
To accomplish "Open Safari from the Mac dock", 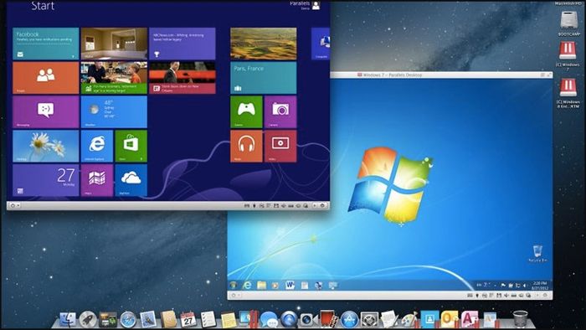I will 128,319.
